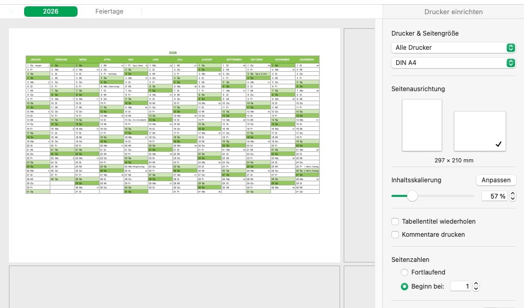Click the Beginn bei page number field
524x308 pixels.
(461, 287)
